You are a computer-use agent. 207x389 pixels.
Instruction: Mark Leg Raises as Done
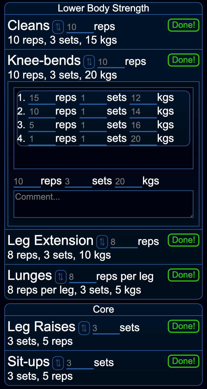tap(184, 326)
